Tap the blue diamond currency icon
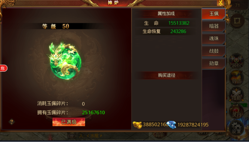 click(171, 125)
